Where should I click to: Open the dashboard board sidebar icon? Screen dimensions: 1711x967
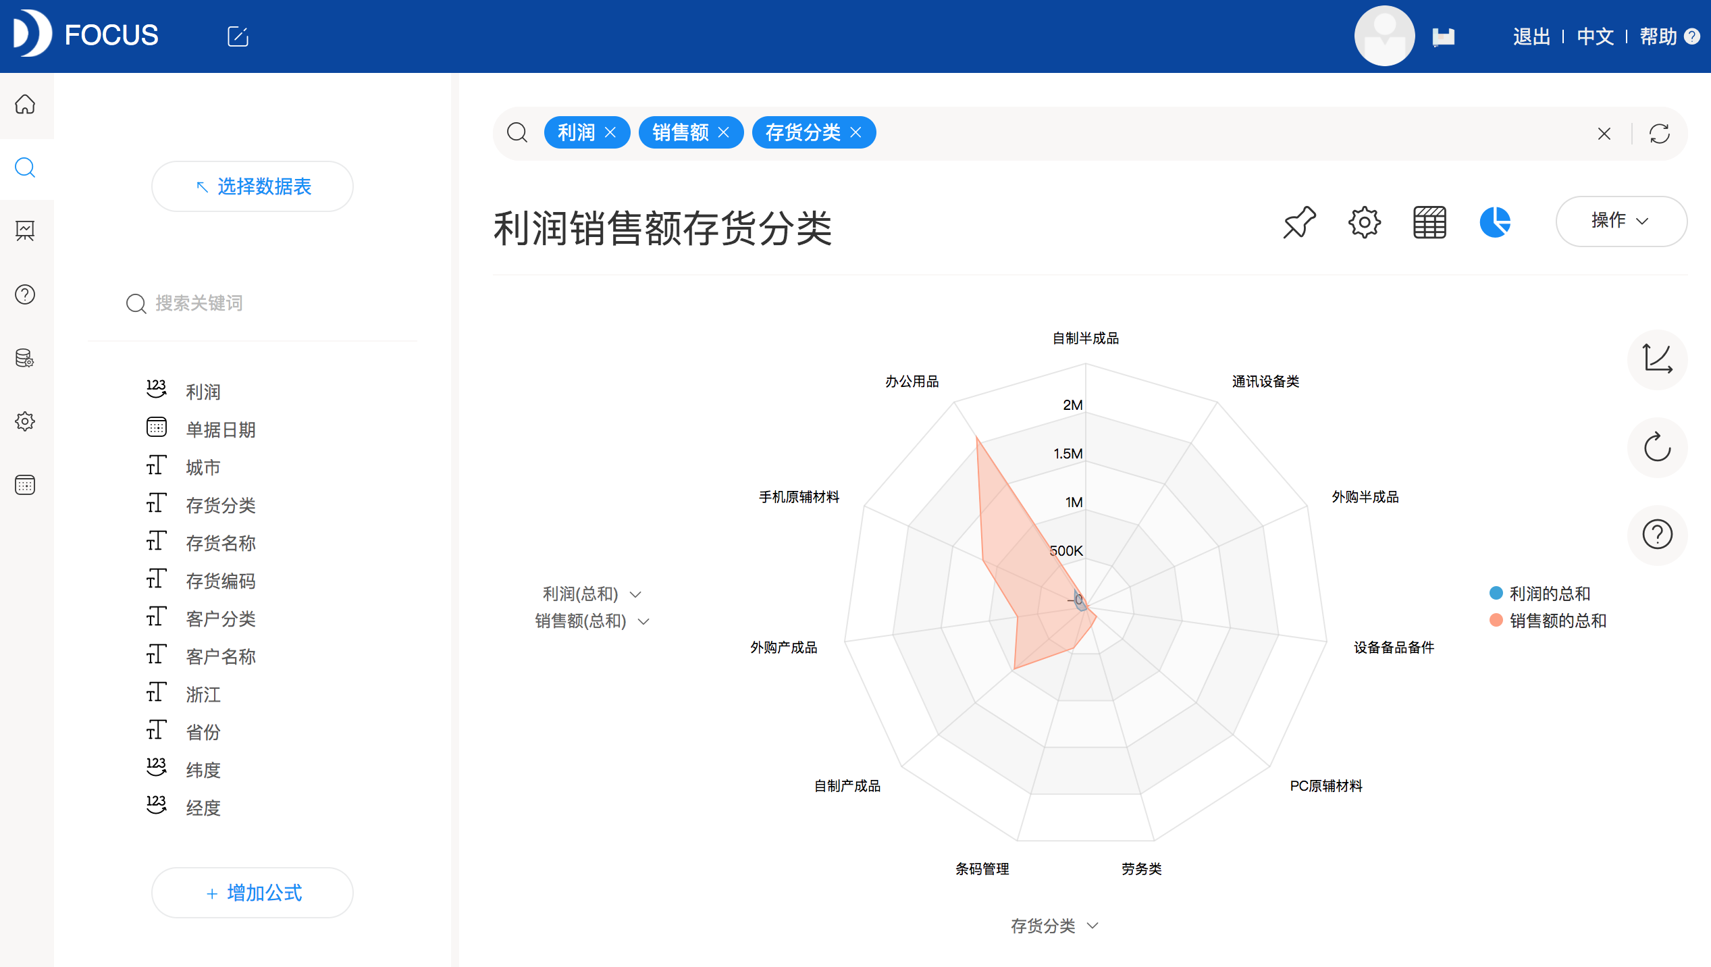25,231
